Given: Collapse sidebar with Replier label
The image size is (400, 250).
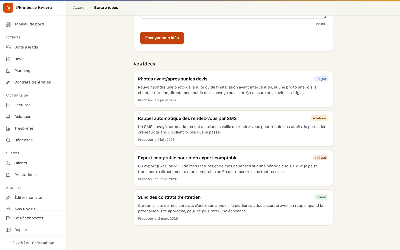Looking at the screenshot, I should (21, 230).
